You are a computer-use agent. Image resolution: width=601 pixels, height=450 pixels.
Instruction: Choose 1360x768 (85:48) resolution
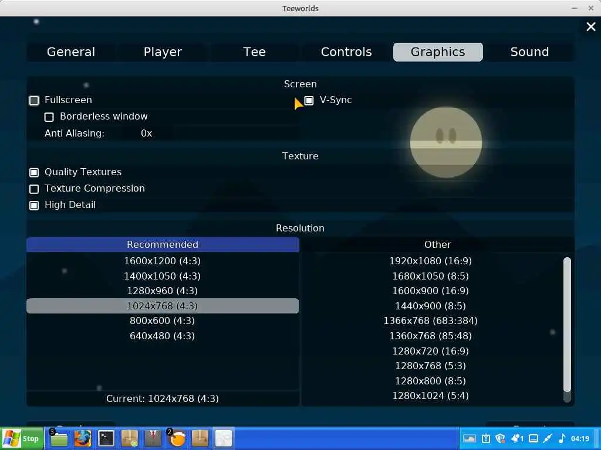point(430,336)
